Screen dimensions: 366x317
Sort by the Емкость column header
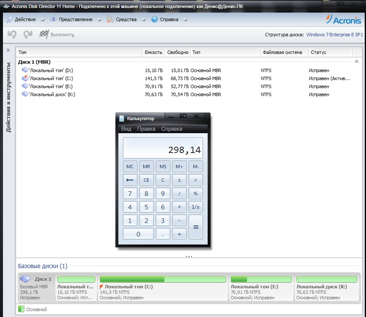[153, 52]
